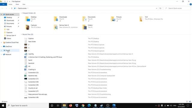Click OneDrive in the sidebar

click(x=8, y=46)
